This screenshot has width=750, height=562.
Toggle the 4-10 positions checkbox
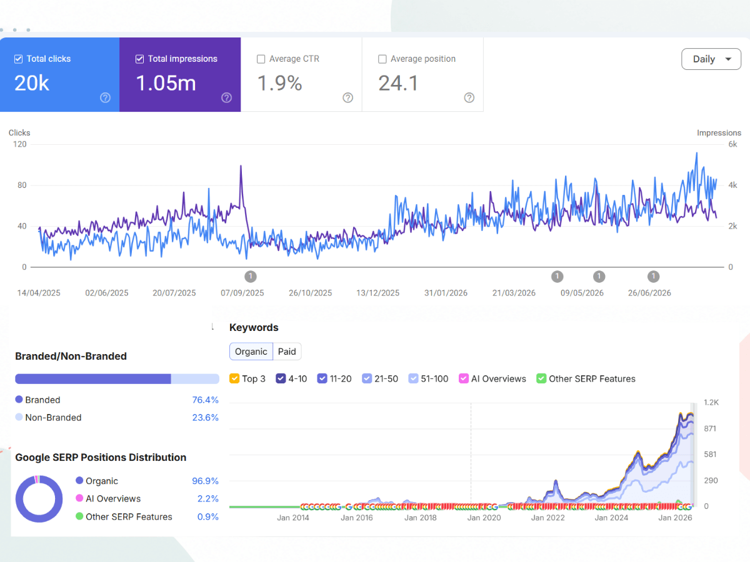281,378
